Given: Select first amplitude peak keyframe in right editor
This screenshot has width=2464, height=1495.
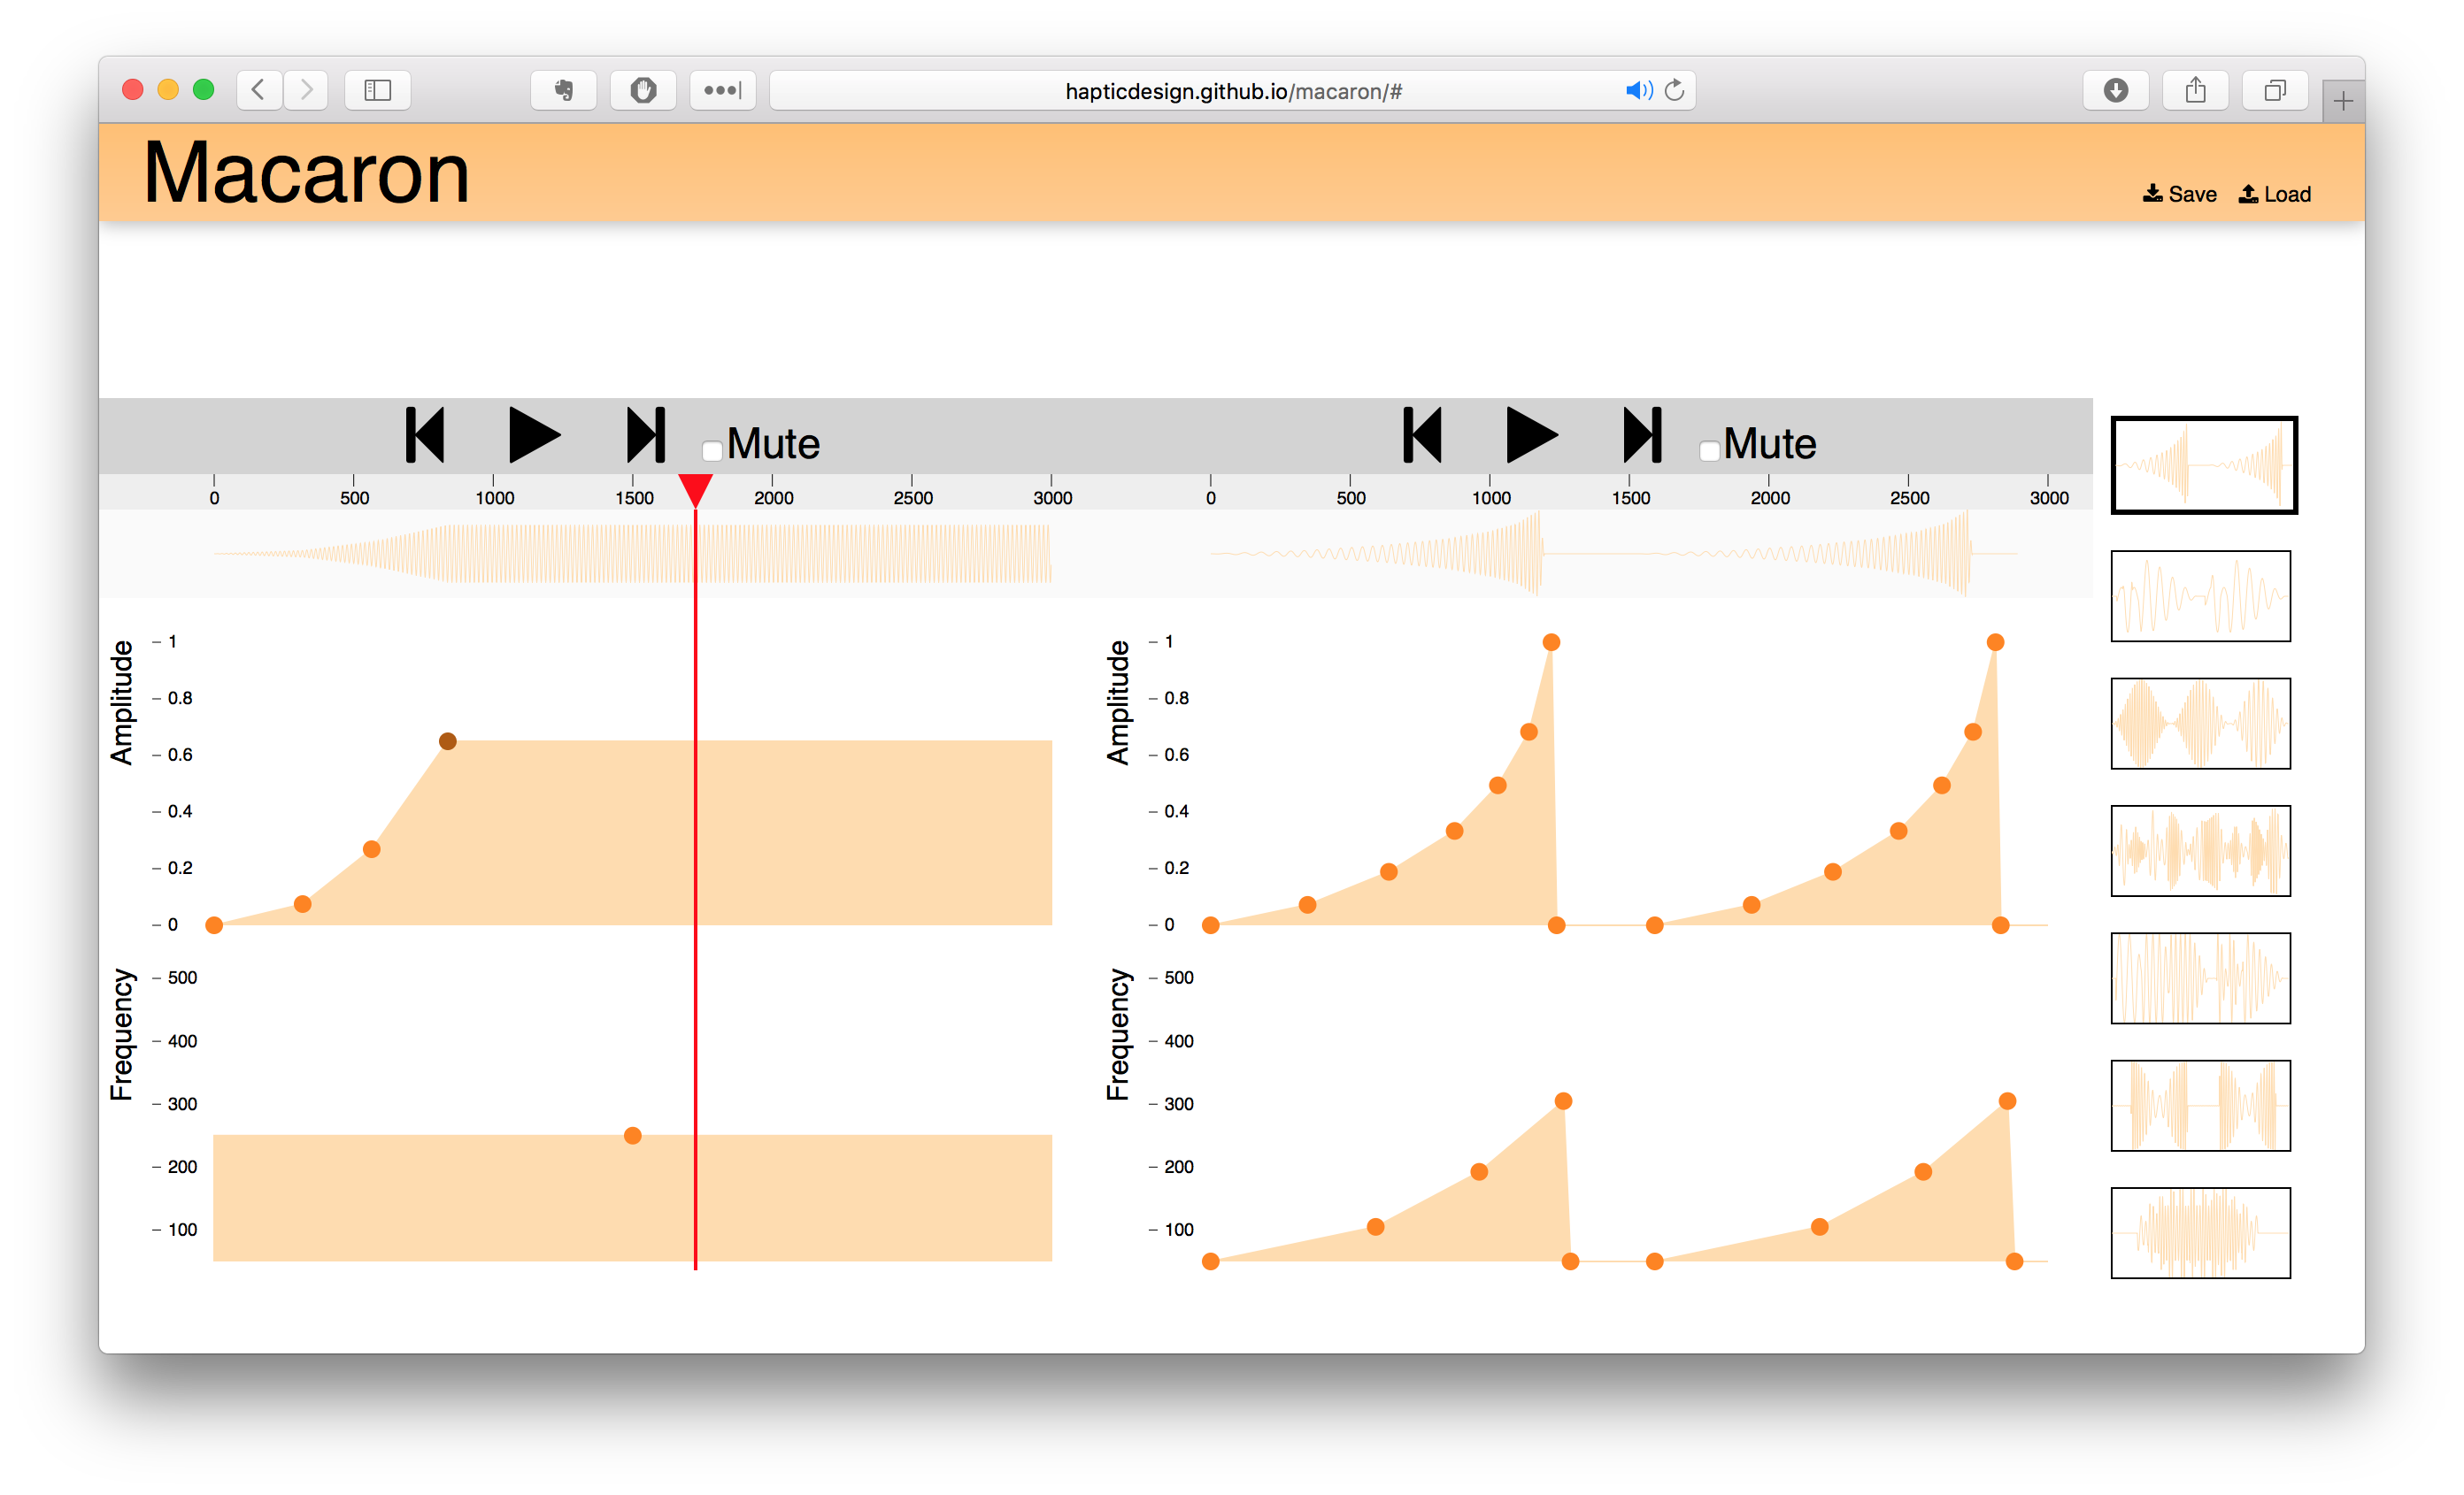Looking at the screenshot, I should pos(1551,641).
